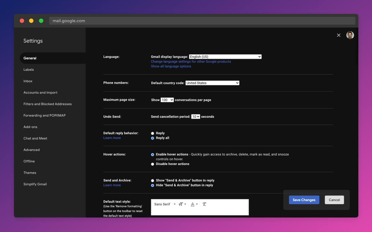Image resolution: width=372 pixels, height=232 pixels.
Task: Expand the Default country code dropdown
Action: [x=212, y=83]
